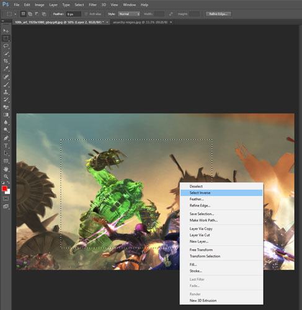302x310 pixels.
Task: Swap width and height icon in options bar
Action: point(171,14)
